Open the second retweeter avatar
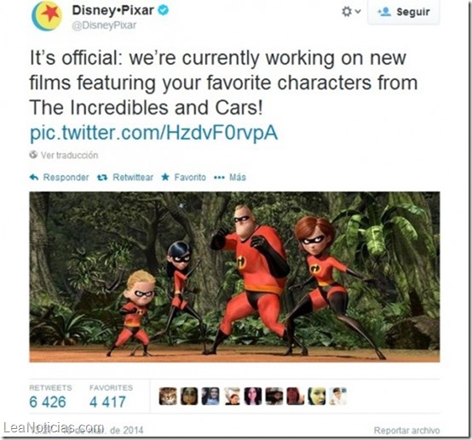The width and height of the screenshot is (472, 440). point(189,396)
